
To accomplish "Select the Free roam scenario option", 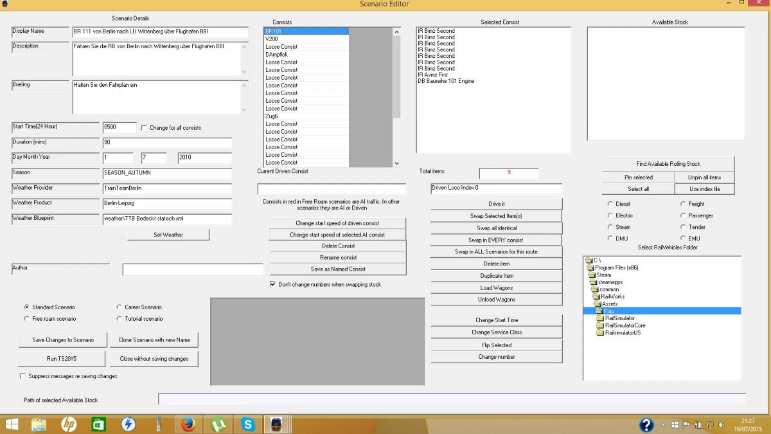I will click(26, 319).
